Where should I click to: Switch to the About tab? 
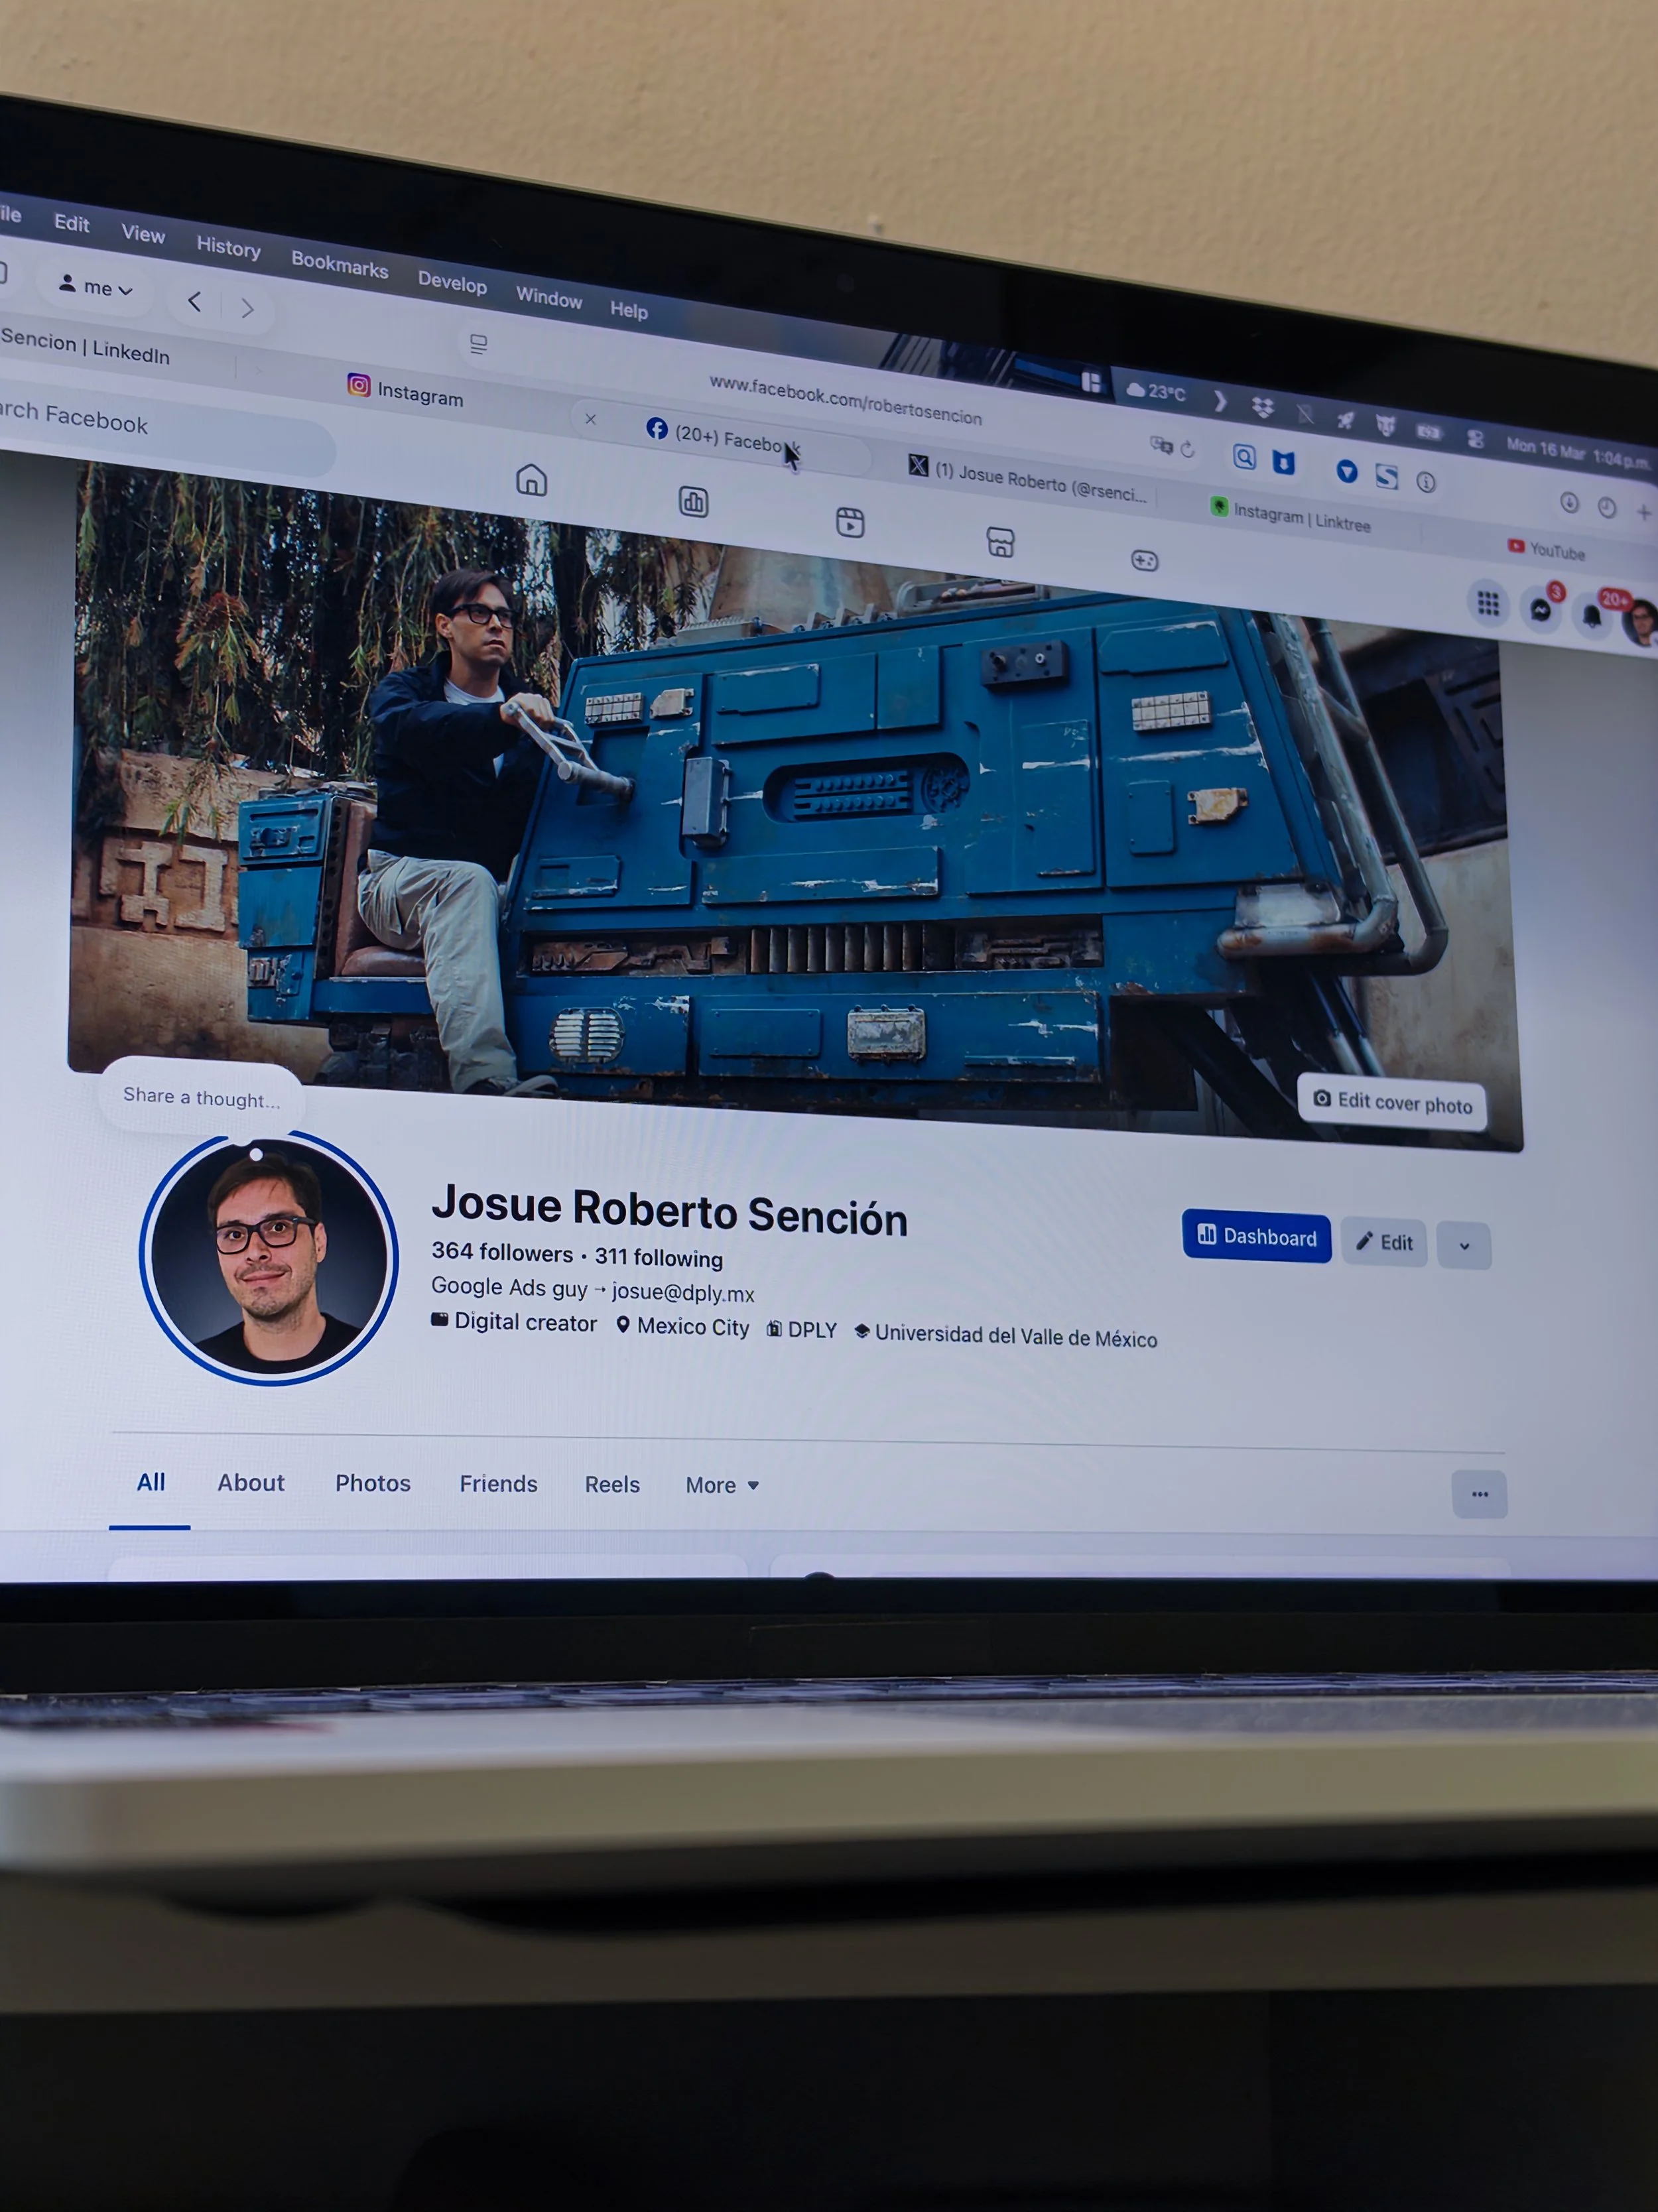pyautogui.click(x=251, y=1482)
